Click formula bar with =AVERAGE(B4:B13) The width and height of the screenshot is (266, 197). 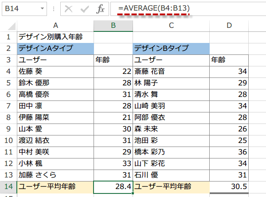coord(188,9)
